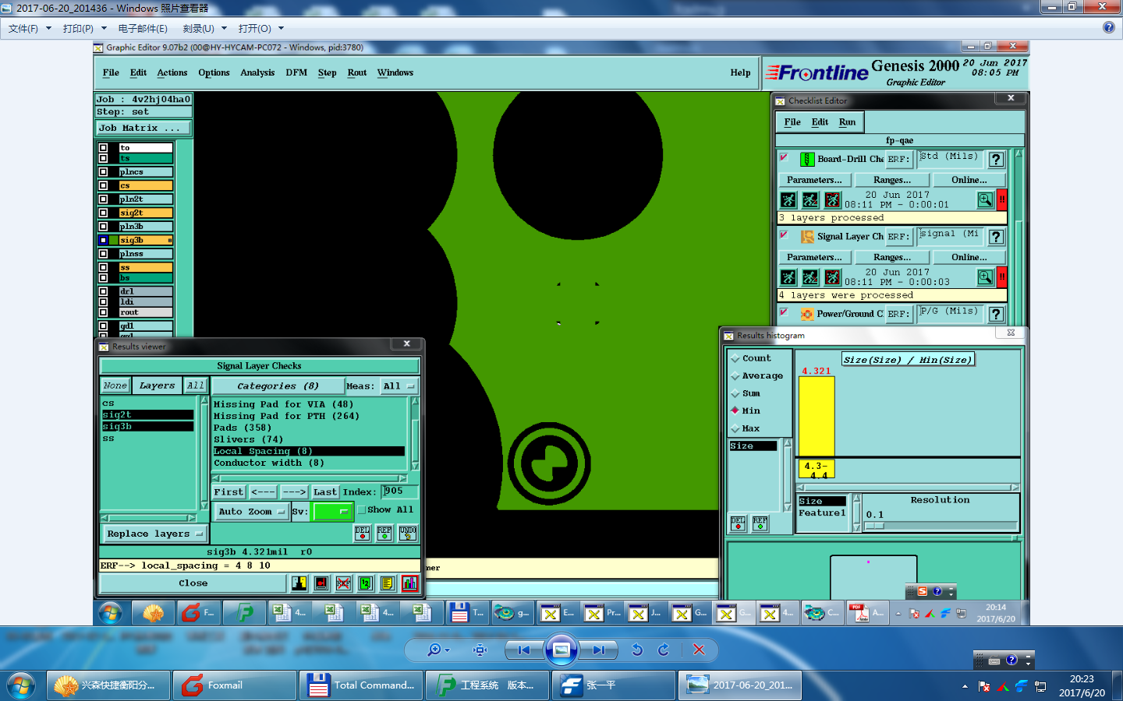Open the Auto Zoom dropdown
Image resolution: width=1123 pixels, height=701 pixels.
tap(251, 512)
